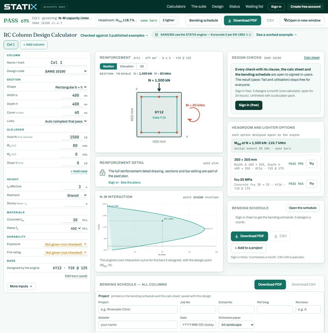328x333 pixels.
Task: Click Create free account
Action: pyautogui.click(x=305, y=7)
